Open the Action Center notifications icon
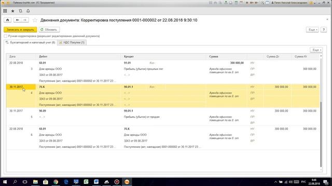This screenshot has height=186, width=332. (x=326, y=182)
